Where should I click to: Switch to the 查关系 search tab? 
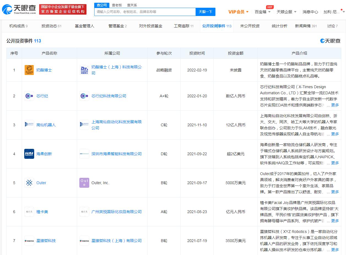tap(132, 5)
